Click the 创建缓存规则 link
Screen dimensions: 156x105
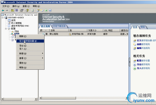pos(143,44)
